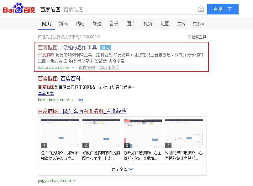View the 7257条评价 reviews link
Image resolution: width=253 pixels, height=186 pixels.
click(x=109, y=68)
